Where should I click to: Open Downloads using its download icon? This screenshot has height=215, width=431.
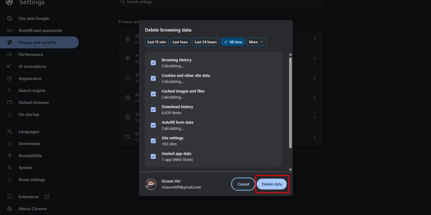tap(10, 143)
